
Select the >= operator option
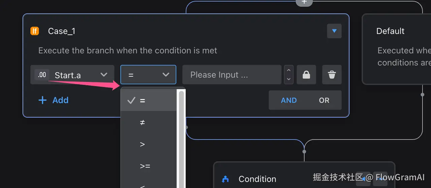pyautogui.click(x=145, y=166)
